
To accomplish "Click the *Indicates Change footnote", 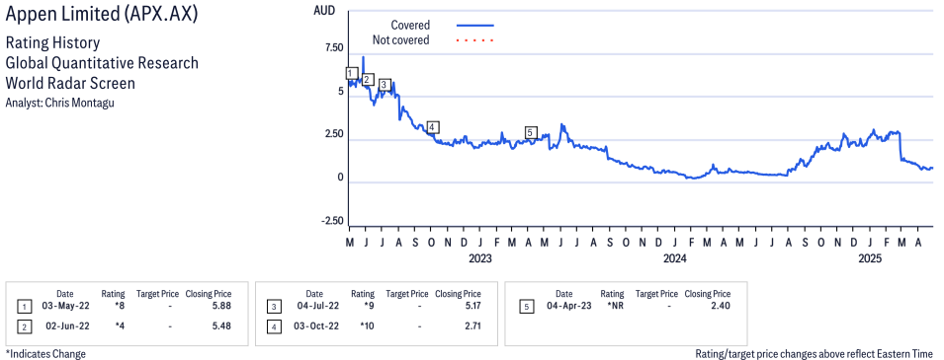I will tap(45, 354).
